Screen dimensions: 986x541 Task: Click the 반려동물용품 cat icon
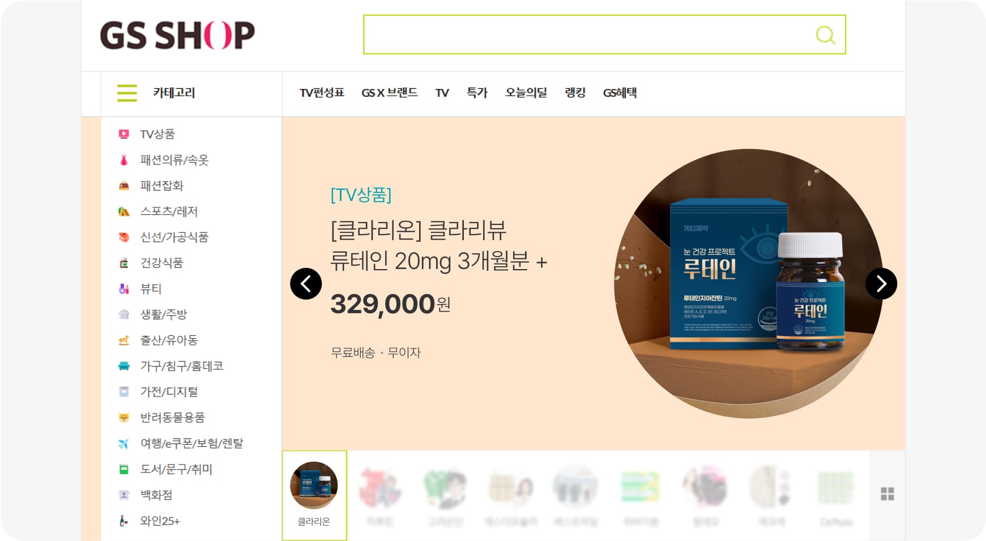(123, 418)
